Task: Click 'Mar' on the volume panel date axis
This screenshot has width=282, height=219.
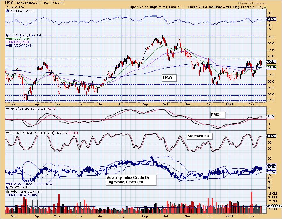Action: click(x=14, y=216)
